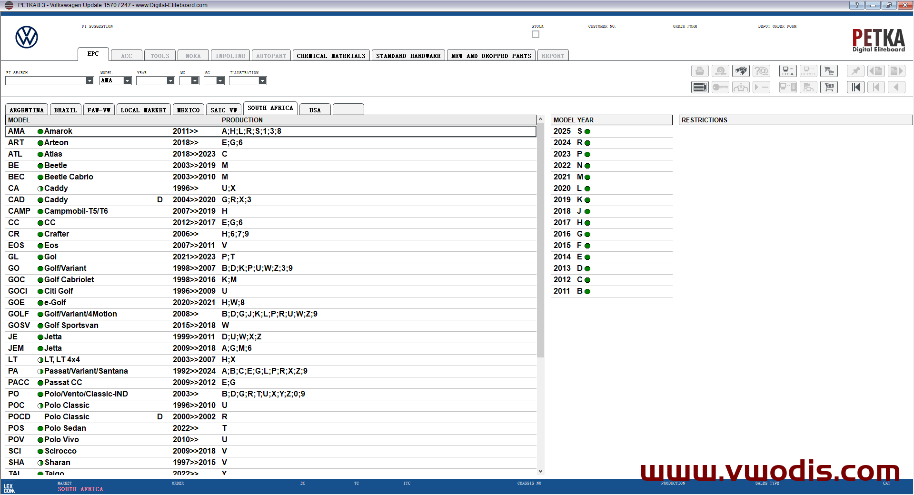Select the REPORT tab

click(x=553, y=56)
